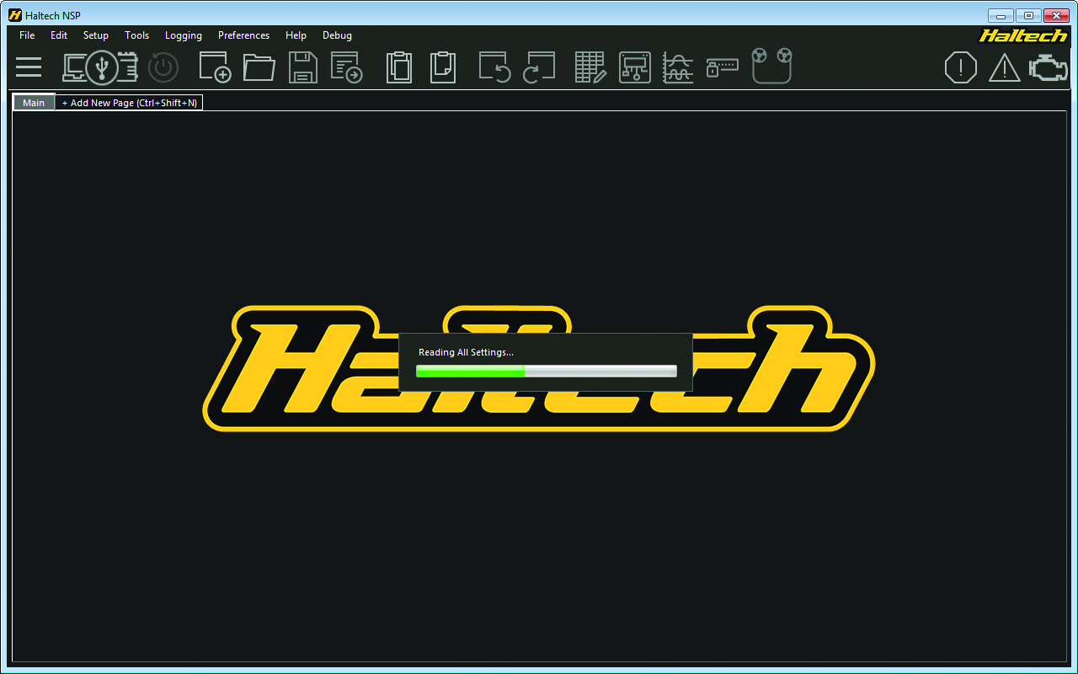Open the triangle warnings icon
The height and width of the screenshot is (674, 1078).
click(1005, 67)
